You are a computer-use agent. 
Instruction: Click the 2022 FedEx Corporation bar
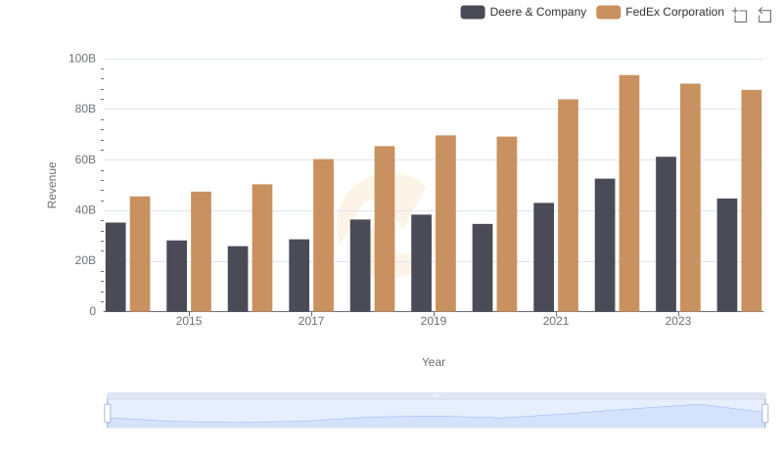629,194
